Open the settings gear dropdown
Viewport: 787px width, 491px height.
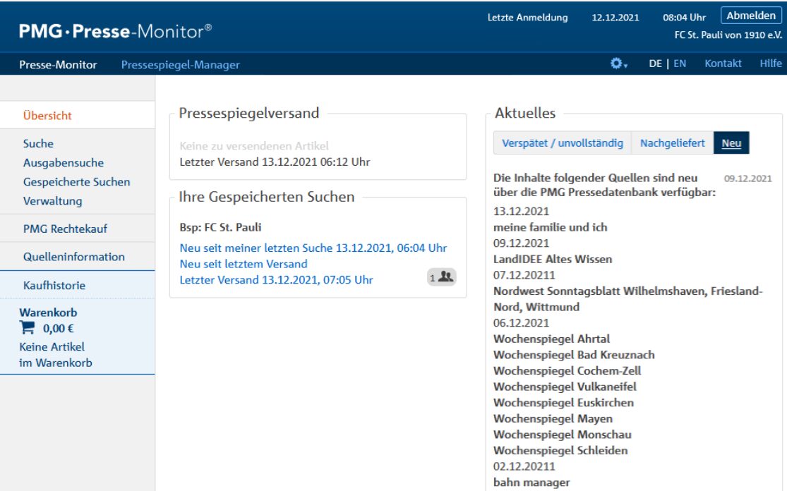618,63
